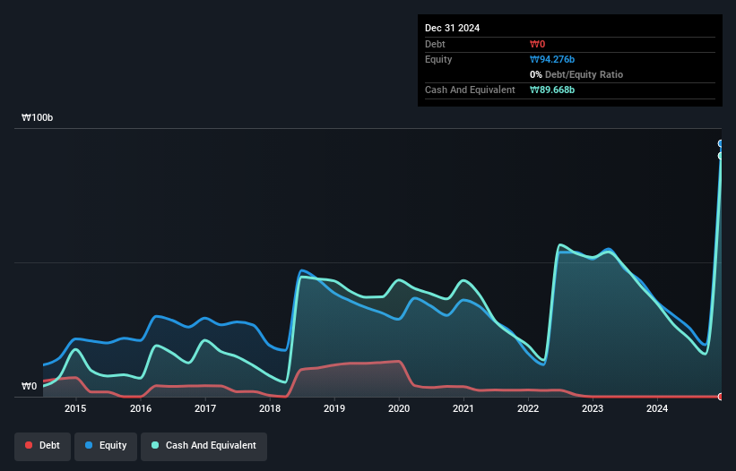
Task: Click the tooltip ₩0 debt value
Action: pos(538,44)
